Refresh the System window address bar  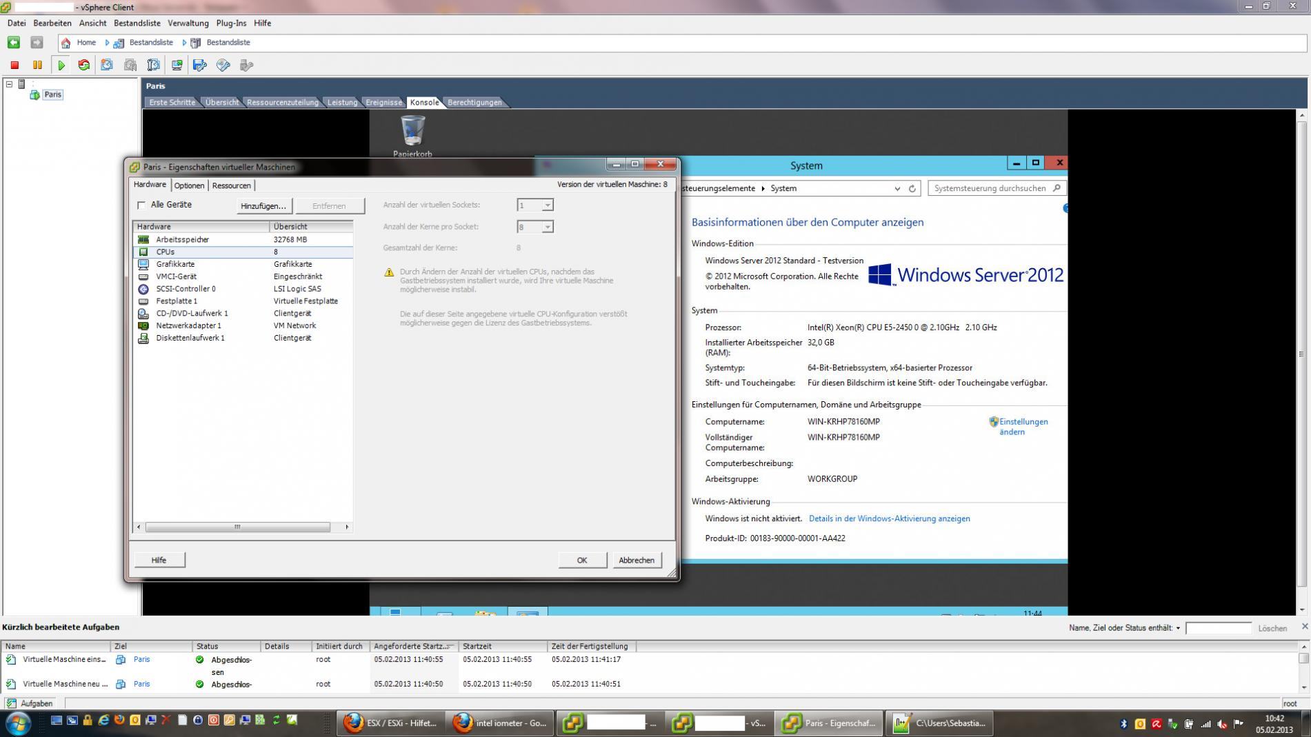[912, 188]
